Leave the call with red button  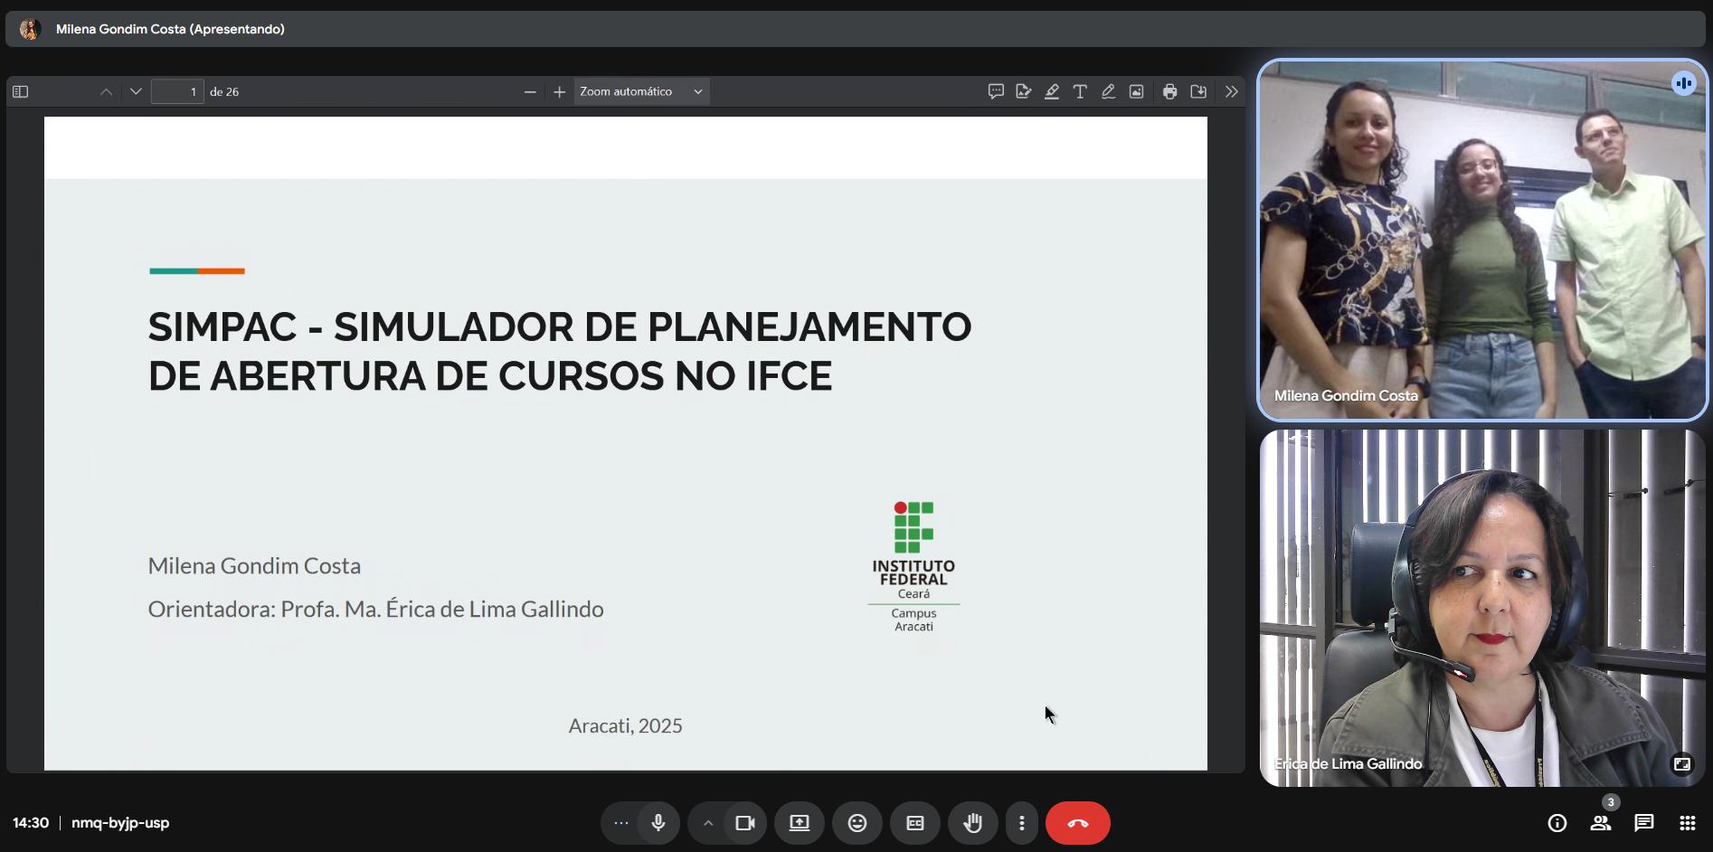(1077, 823)
